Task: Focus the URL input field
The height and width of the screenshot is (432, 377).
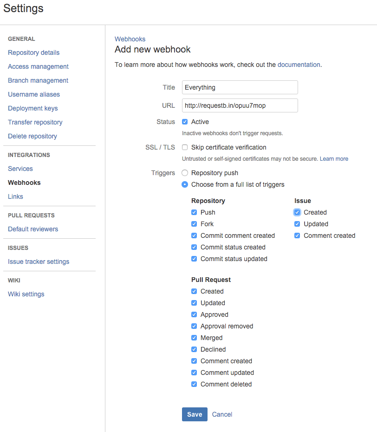Action: tap(240, 105)
